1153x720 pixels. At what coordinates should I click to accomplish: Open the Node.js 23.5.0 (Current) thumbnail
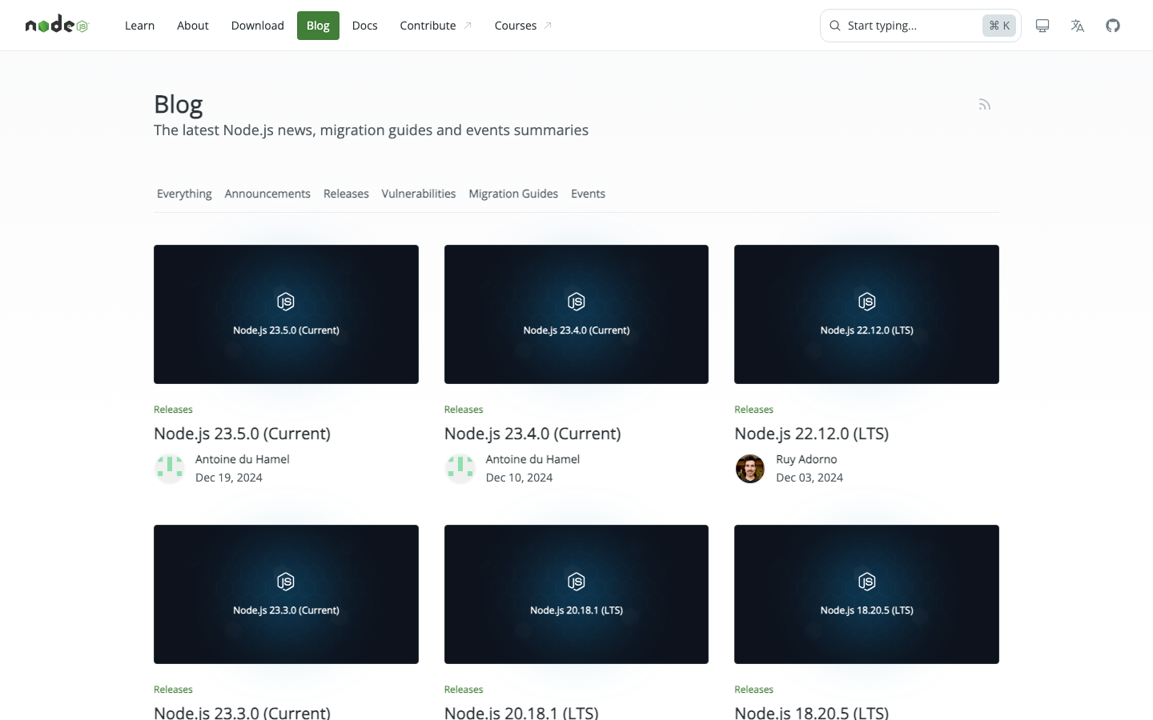point(286,314)
